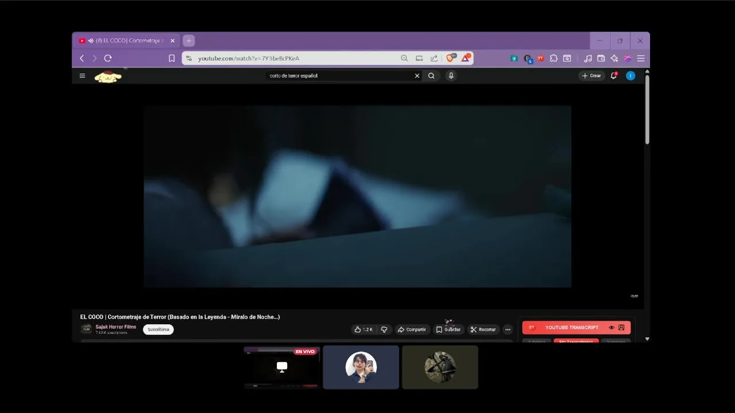Dislike the video with thumbs down
Screen dimensions: 735x413
tap(384, 329)
